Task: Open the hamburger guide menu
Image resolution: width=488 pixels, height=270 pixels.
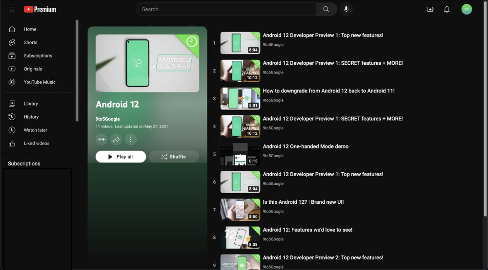Action: (x=12, y=9)
